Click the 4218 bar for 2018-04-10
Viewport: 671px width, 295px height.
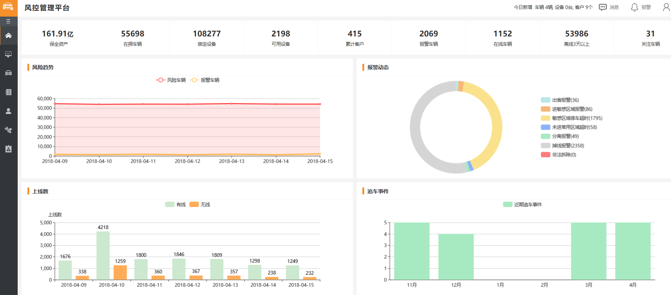coord(103,255)
